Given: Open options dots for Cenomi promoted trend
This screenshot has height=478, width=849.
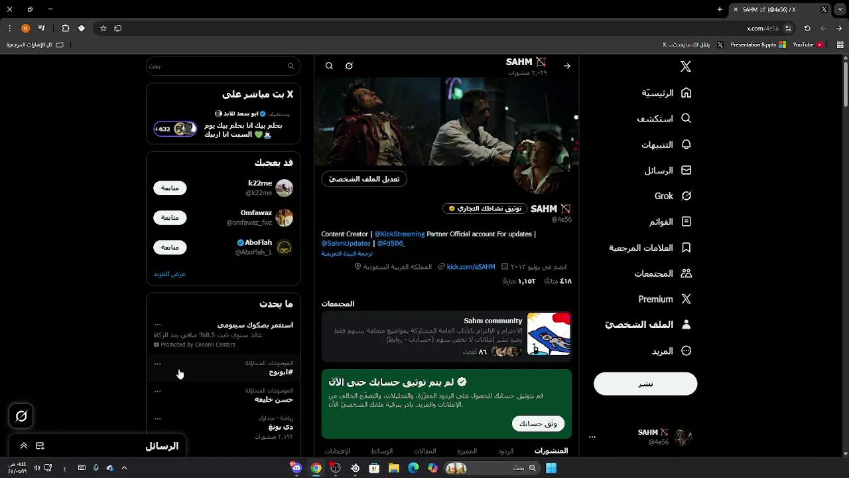Looking at the screenshot, I should click(x=157, y=325).
